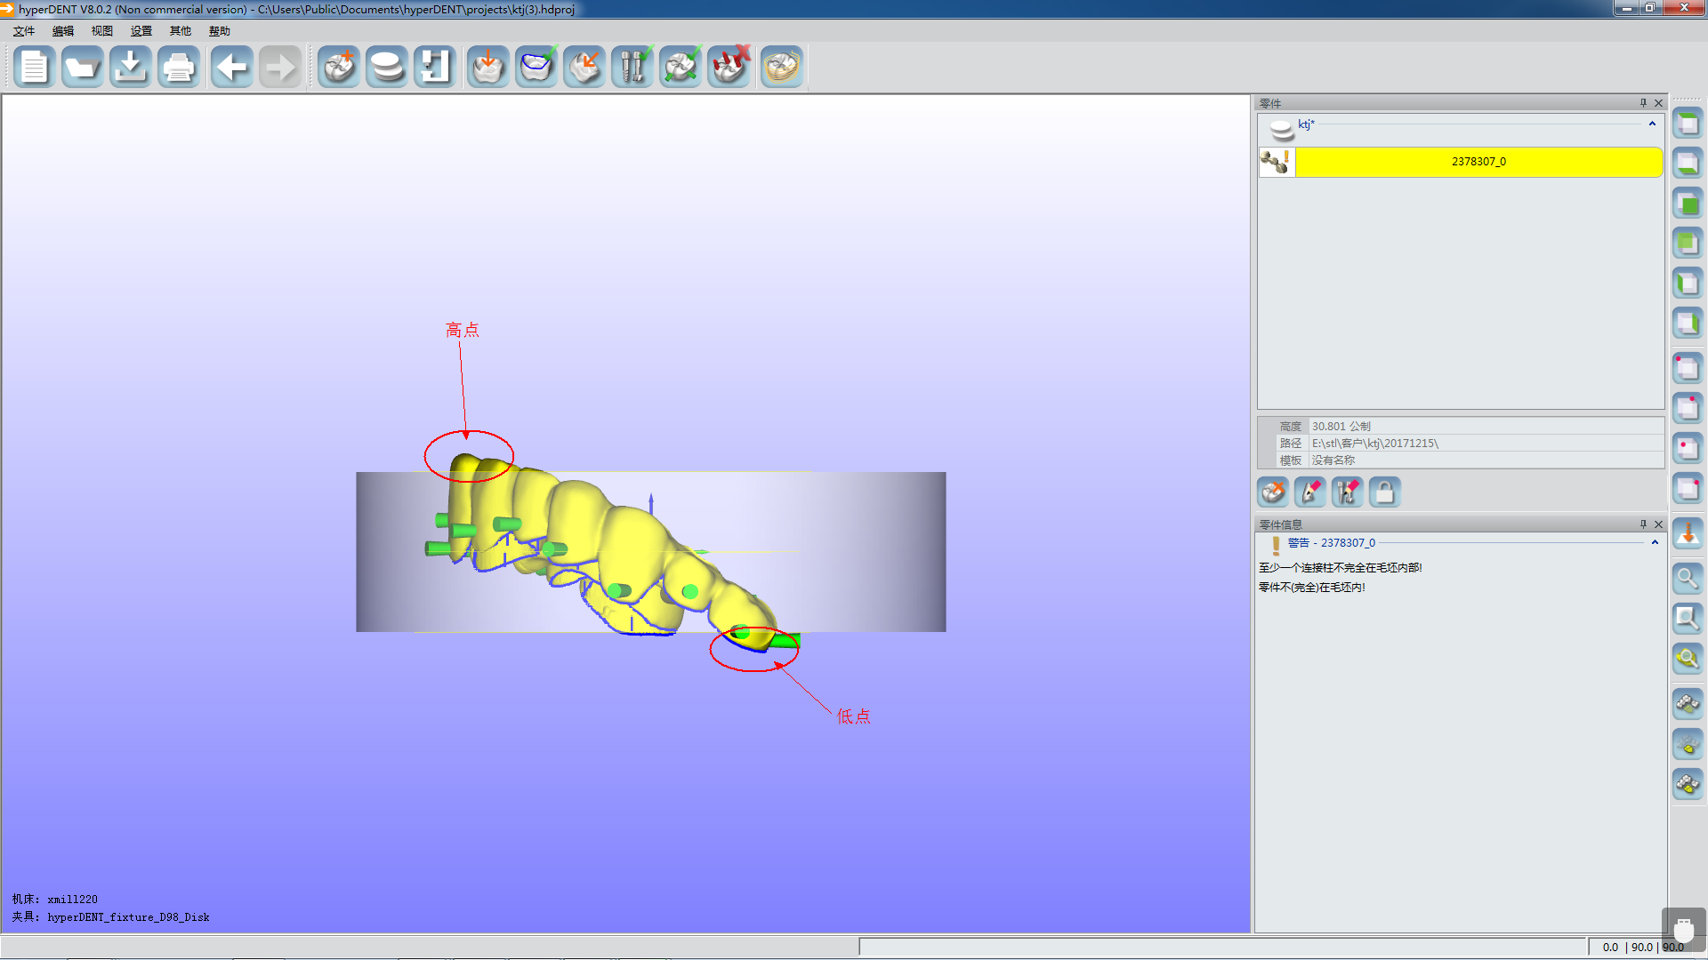Click the orange down-arrow view icon
The height and width of the screenshot is (960, 1708).
click(x=1688, y=534)
